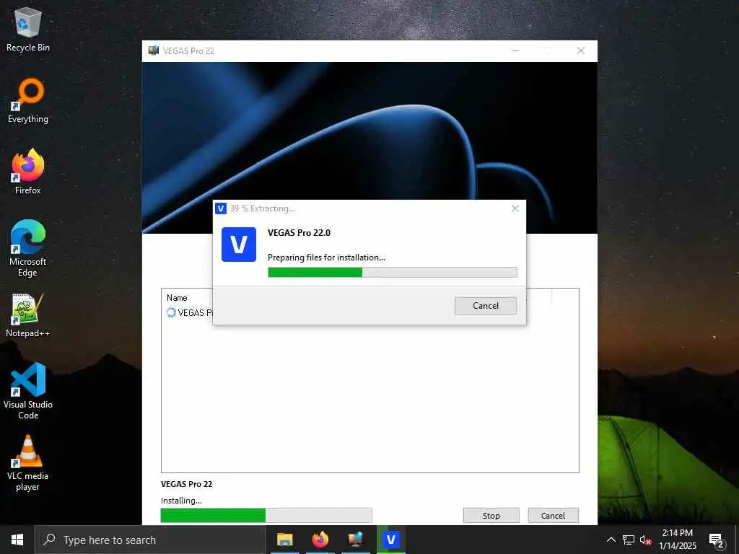Select the VEGAS Pr list entry
Viewport: 739px width, 554px height.
click(190, 312)
